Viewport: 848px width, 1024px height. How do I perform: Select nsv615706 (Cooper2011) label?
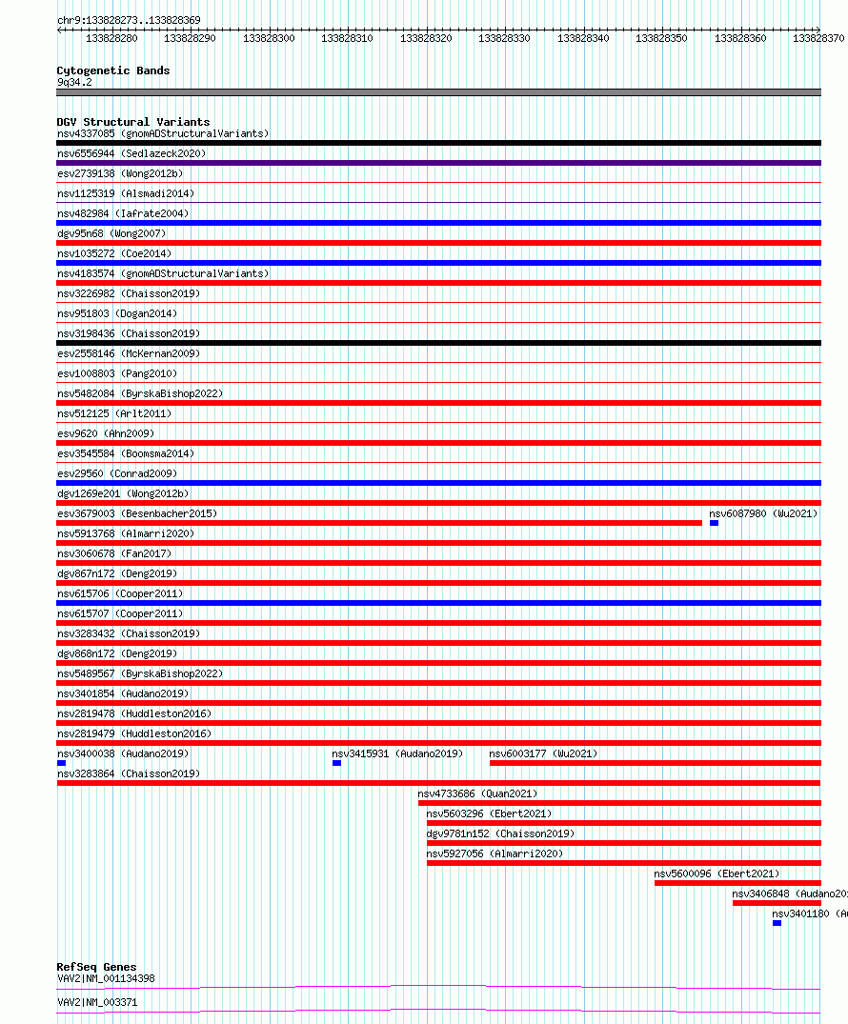coord(120,593)
